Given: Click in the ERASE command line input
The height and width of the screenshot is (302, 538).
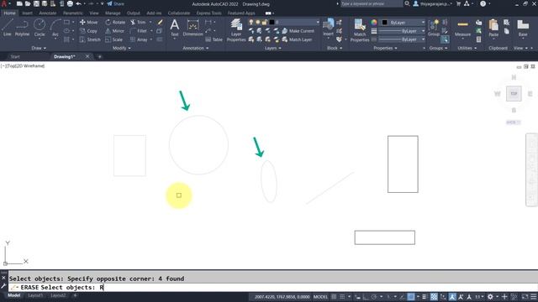Looking at the screenshot, I should pos(272,287).
